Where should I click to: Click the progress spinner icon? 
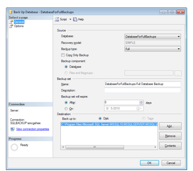[x=14, y=147]
